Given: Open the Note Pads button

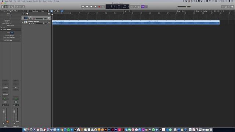Looking at the screenshot, I should point(226,7).
